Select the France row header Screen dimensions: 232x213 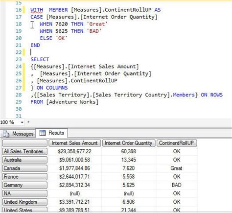point(25,177)
